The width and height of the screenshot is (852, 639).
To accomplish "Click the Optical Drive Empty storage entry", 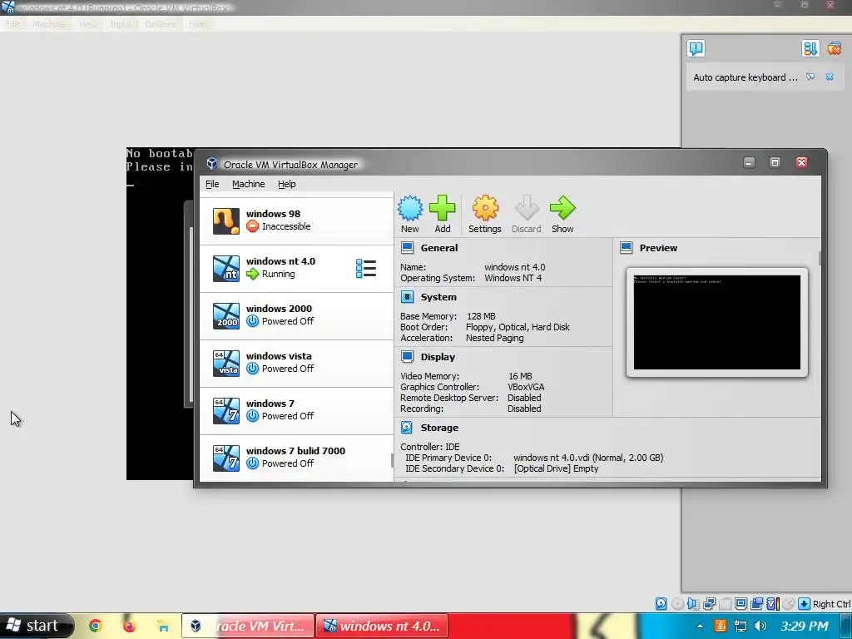I will 556,468.
